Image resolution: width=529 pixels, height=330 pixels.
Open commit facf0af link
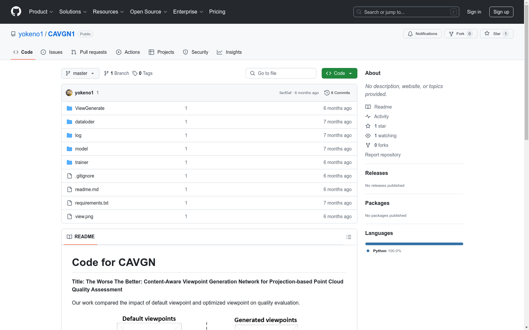[285, 93]
